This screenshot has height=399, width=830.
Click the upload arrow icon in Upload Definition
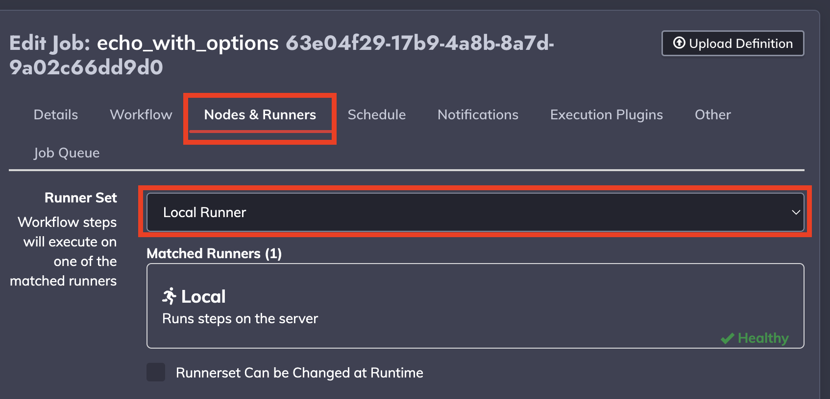[679, 43]
